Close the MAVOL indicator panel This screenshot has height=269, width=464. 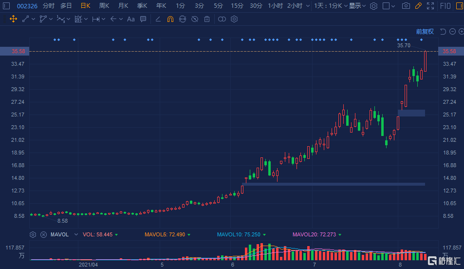(x=43, y=234)
